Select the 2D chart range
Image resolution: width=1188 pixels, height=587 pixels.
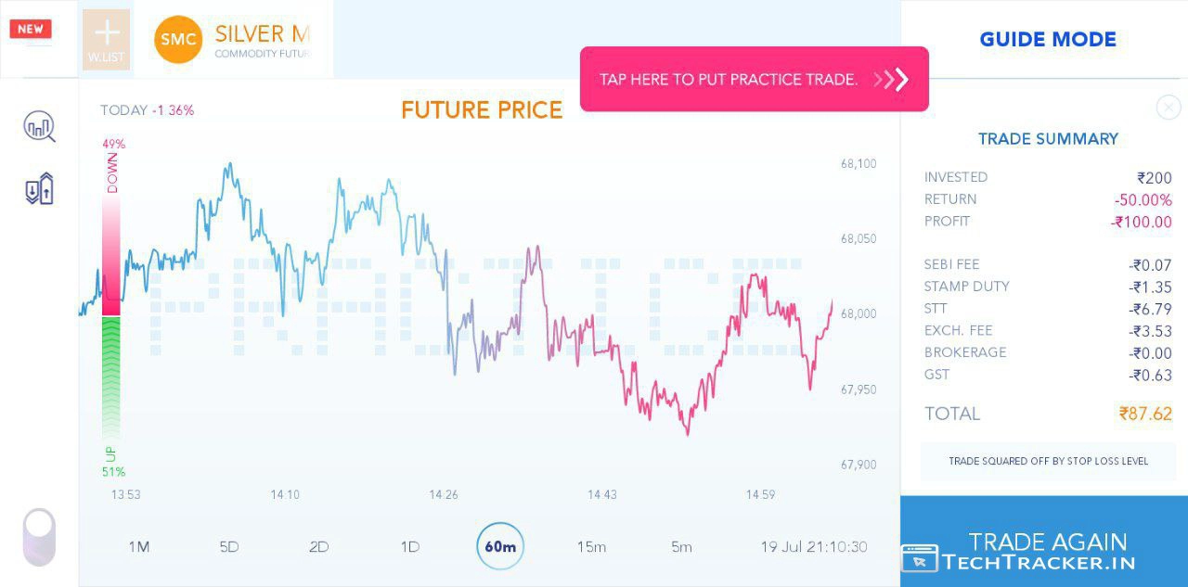pyautogui.click(x=319, y=546)
